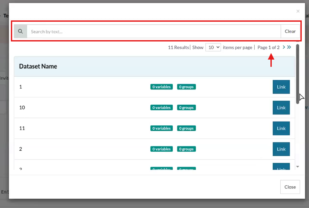Click 0 variables badge for dataset 1
The image size is (309, 208).
tap(162, 87)
